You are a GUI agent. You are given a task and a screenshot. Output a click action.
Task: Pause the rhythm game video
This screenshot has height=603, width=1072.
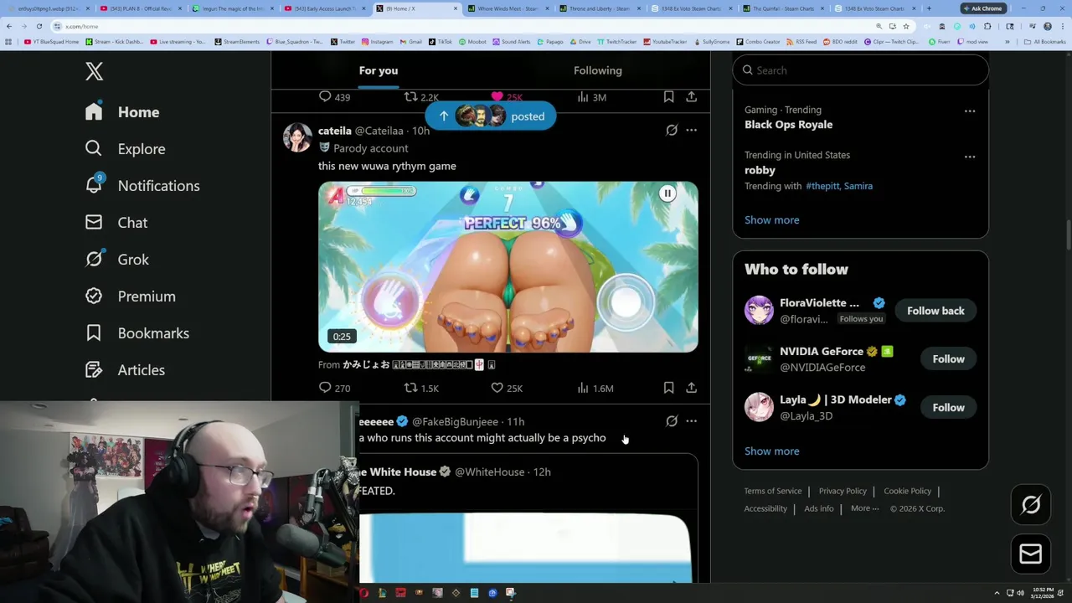click(667, 193)
